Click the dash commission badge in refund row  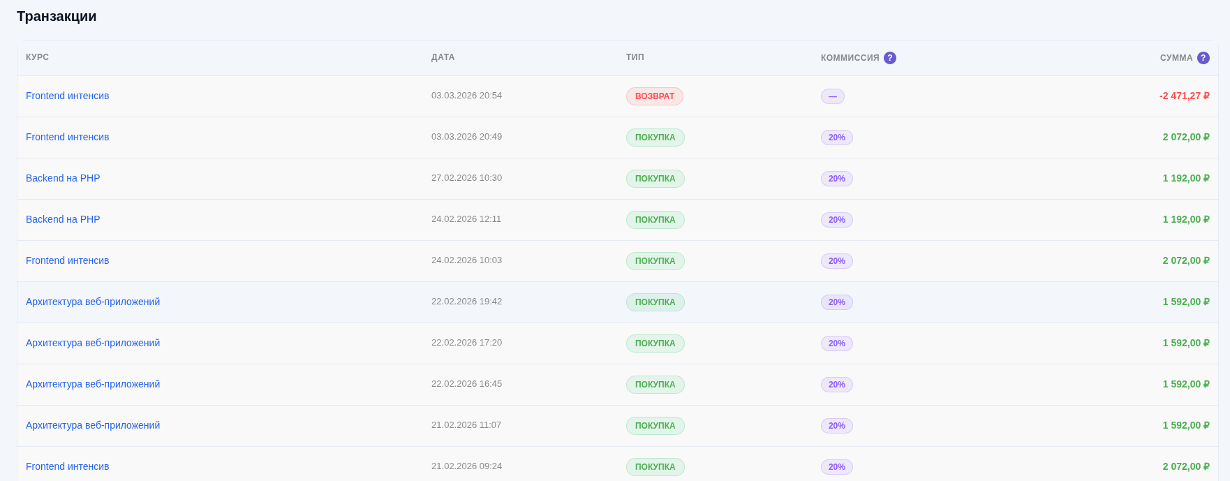click(x=833, y=96)
